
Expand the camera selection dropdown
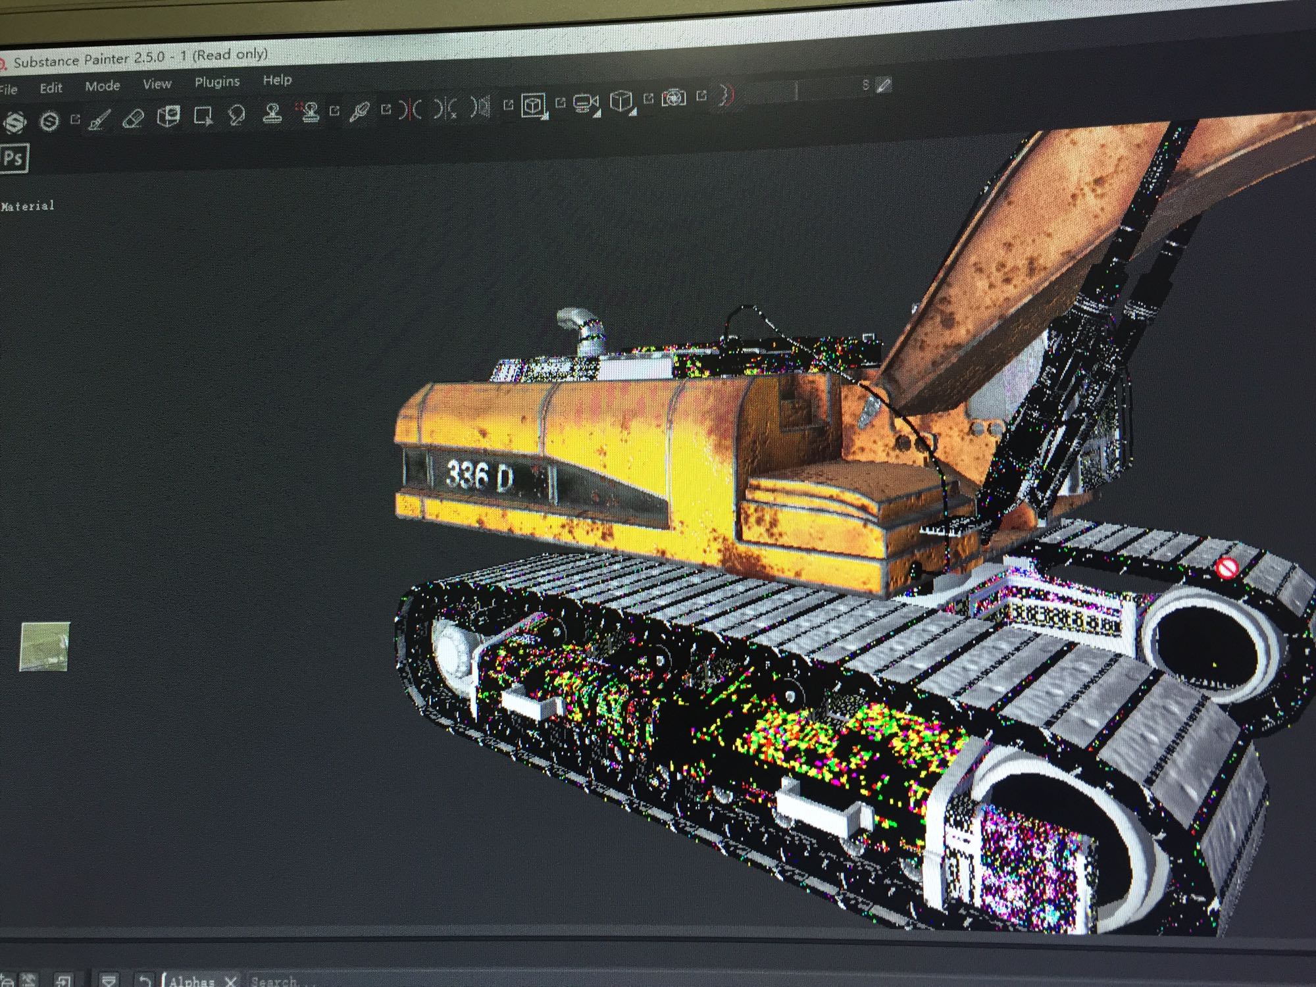585,103
